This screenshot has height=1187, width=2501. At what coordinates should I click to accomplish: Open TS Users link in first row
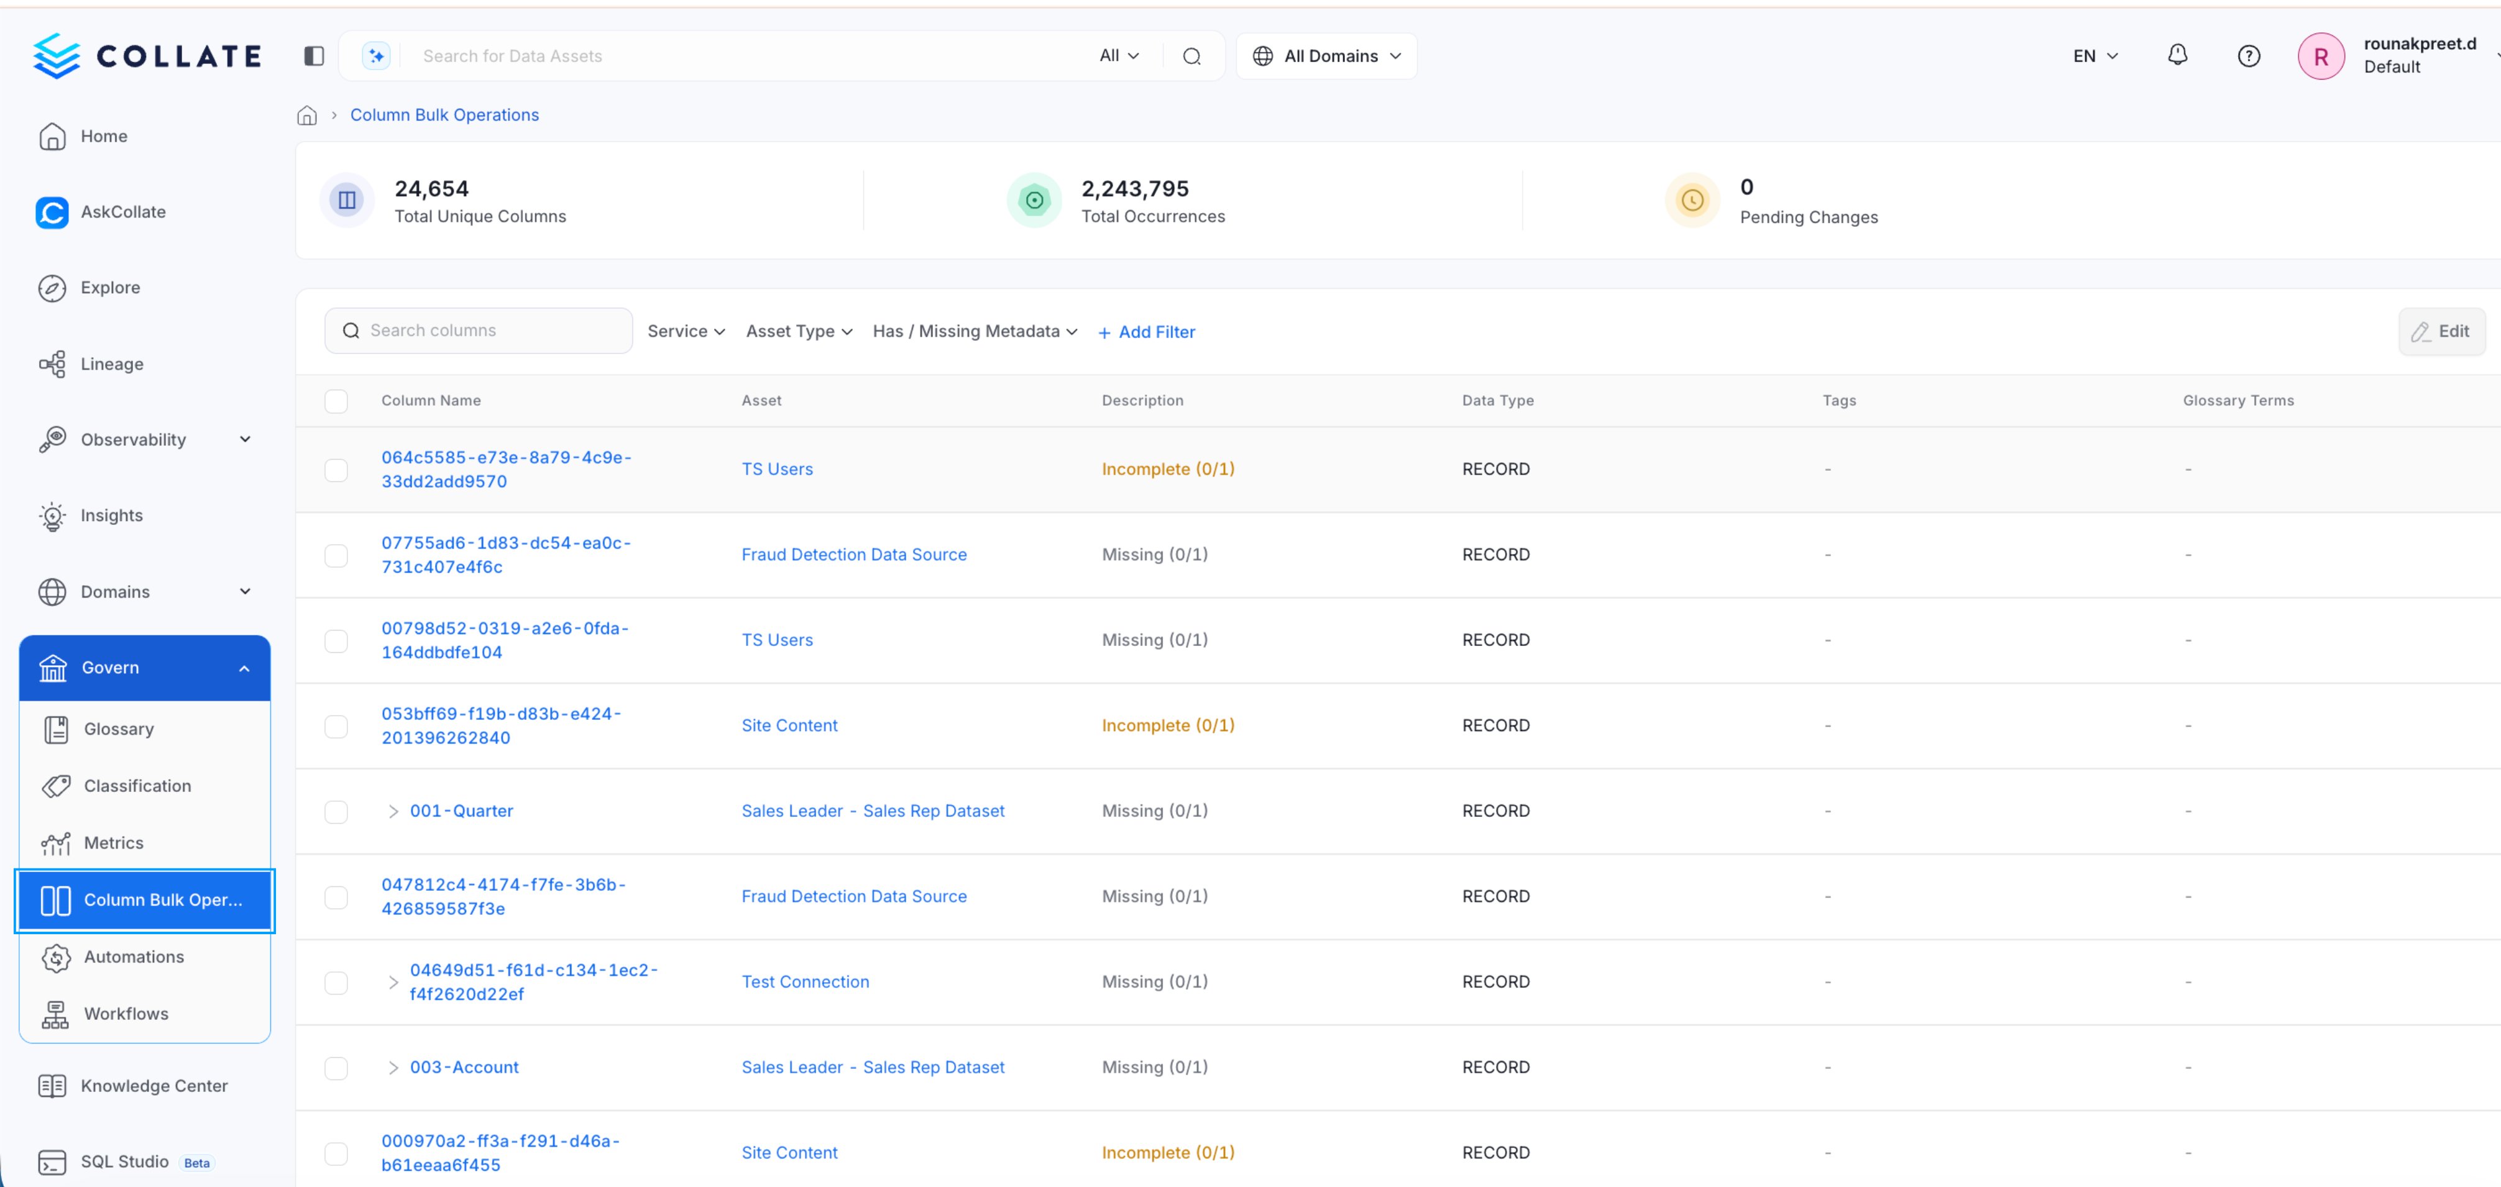[777, 470]
